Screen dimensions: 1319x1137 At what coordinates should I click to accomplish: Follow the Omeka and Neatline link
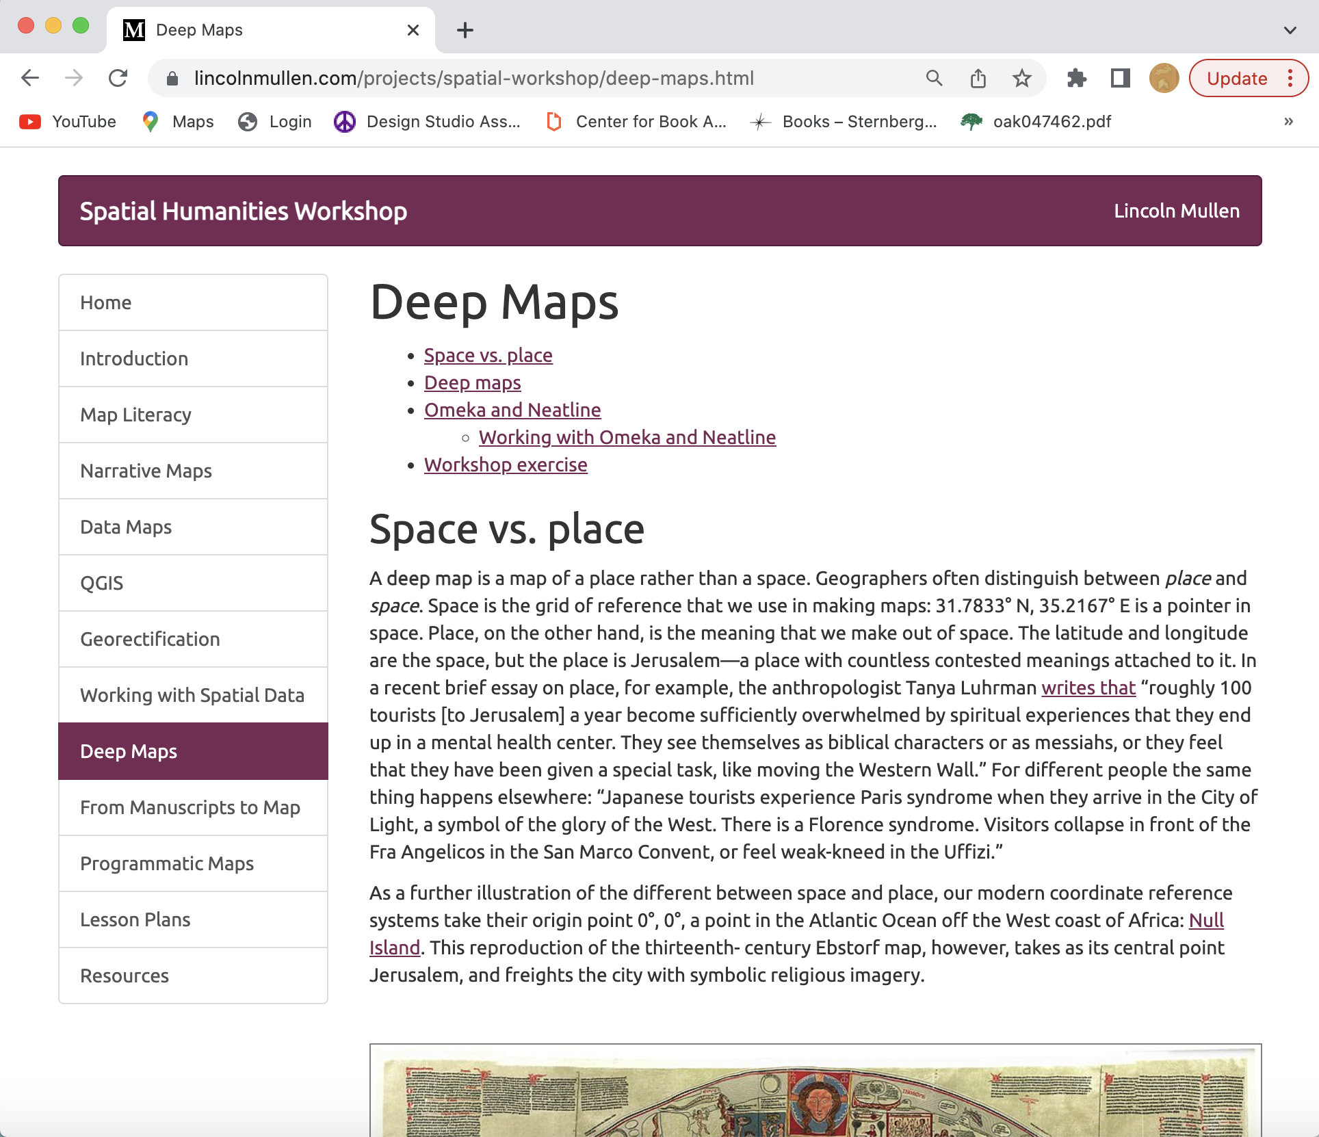coord(512,410)
